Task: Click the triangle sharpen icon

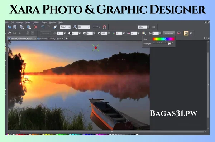Action: pos(150,33)
